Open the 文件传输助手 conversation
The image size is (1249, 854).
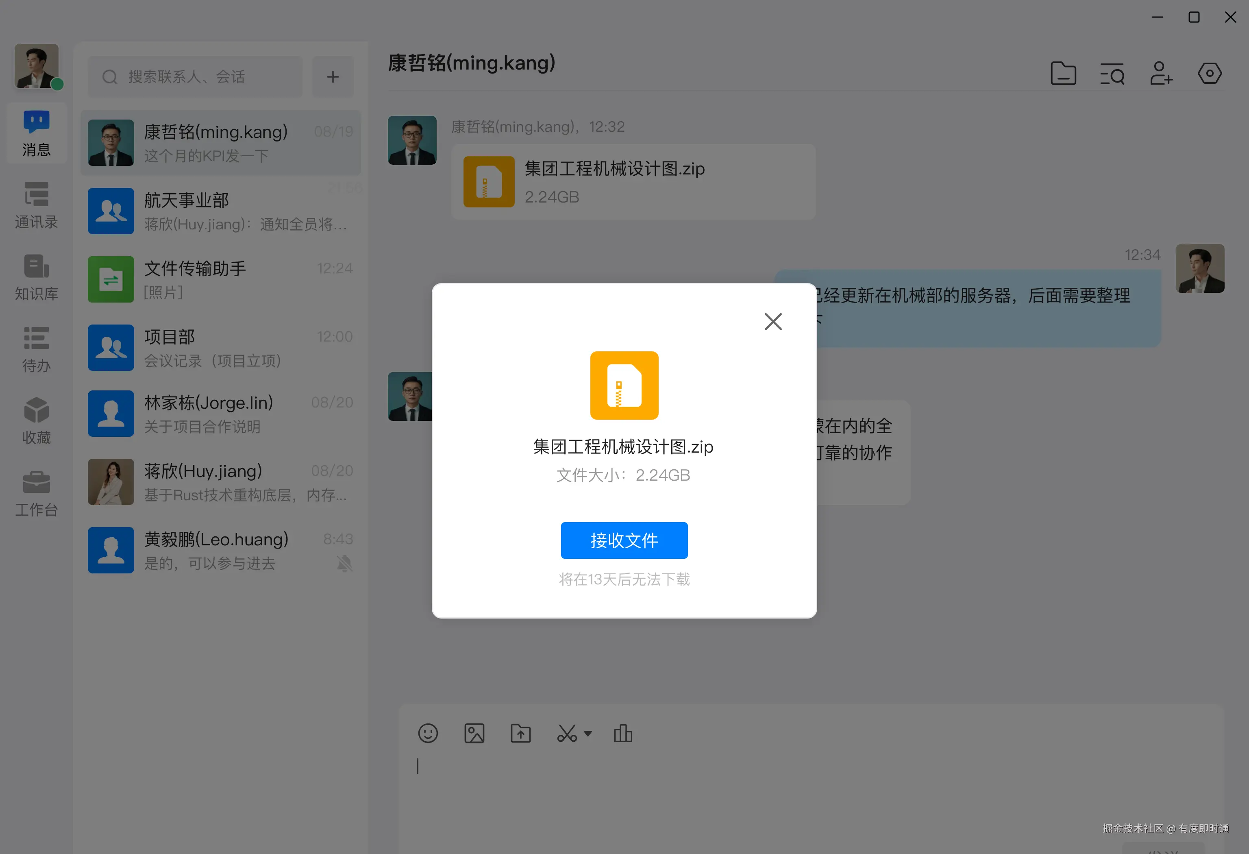[x=220, y=279]
